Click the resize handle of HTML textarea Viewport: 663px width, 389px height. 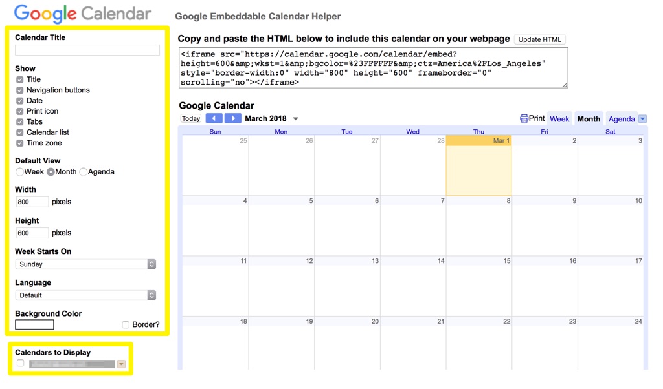point(565,85)
